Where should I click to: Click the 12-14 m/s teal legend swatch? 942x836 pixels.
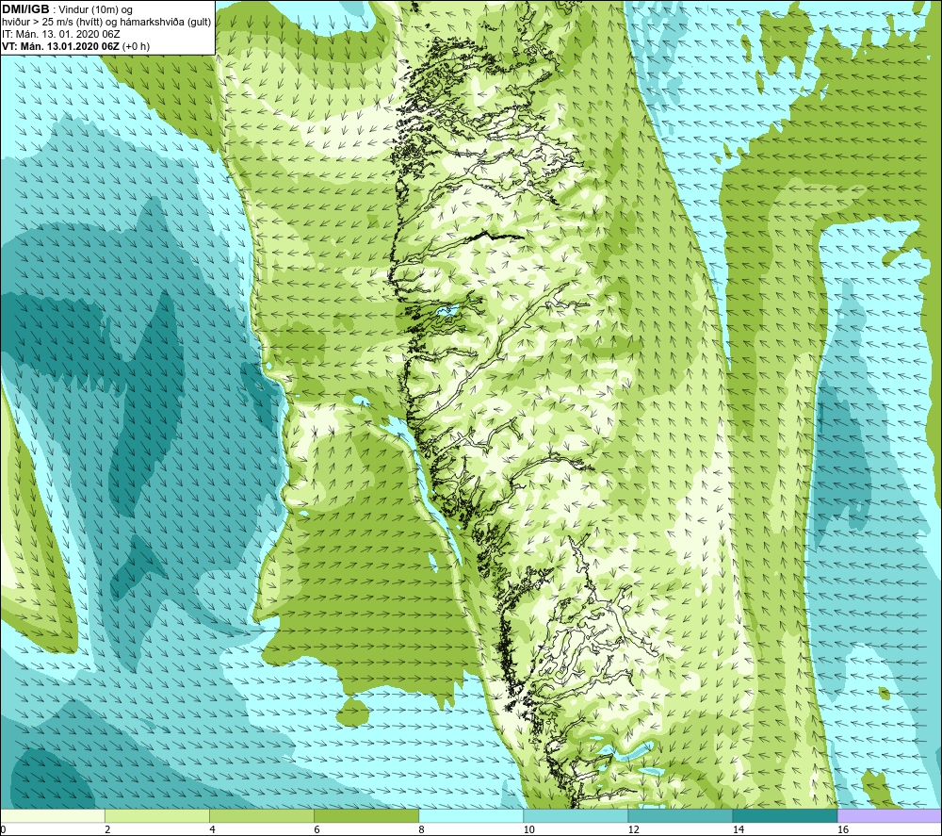(x=680, y=815)
